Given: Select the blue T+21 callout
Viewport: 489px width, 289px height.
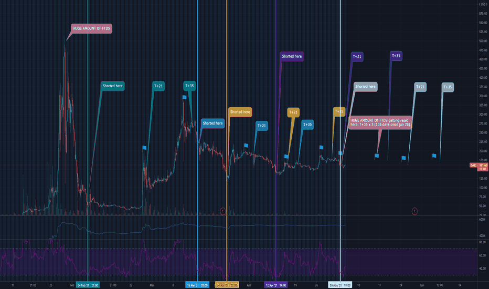Looking at the screenshot, I should pyautogui.click(x=262, y=126).
